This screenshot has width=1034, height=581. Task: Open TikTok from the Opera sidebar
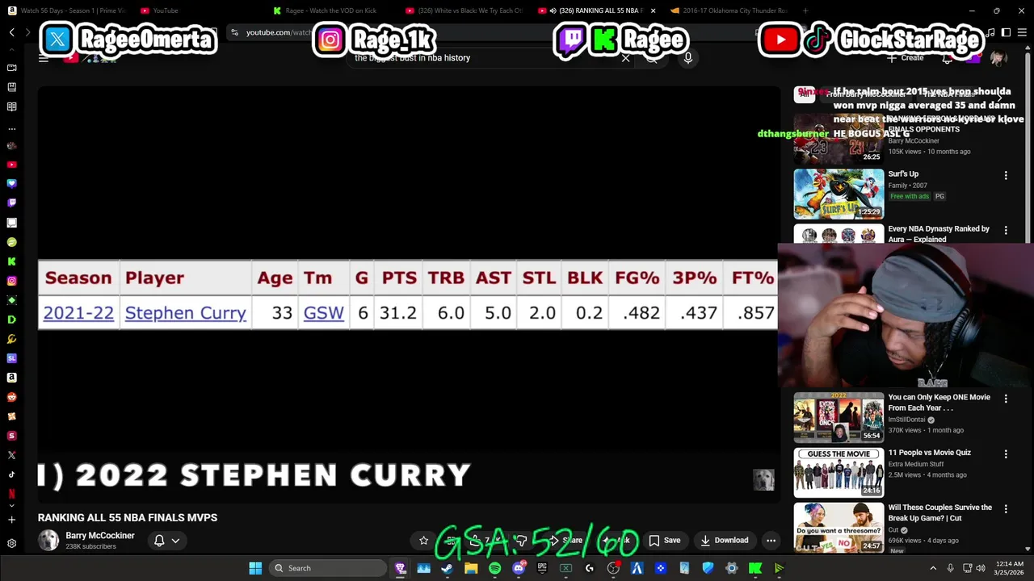(11, 474)
